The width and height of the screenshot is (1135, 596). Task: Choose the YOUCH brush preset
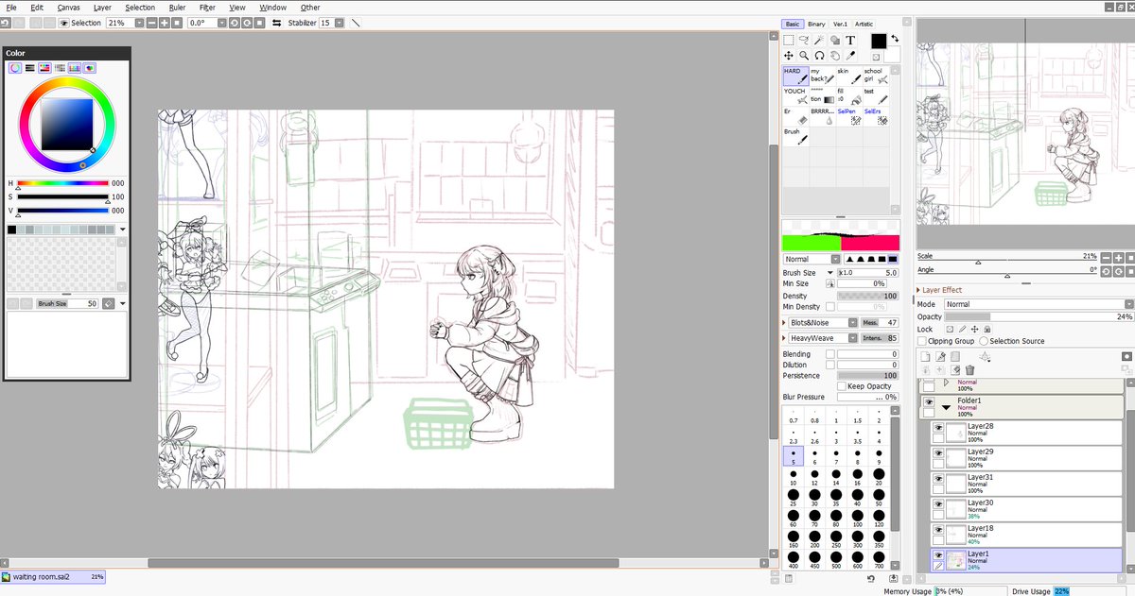pyautogui.click(x=794, y=96)
